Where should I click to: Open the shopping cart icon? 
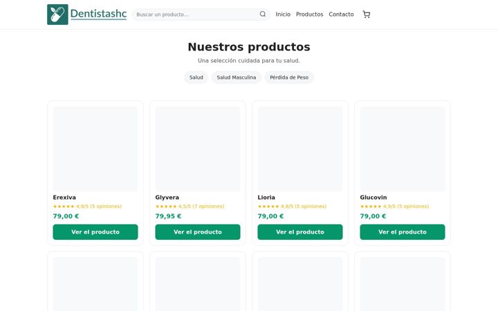[367, 15]
